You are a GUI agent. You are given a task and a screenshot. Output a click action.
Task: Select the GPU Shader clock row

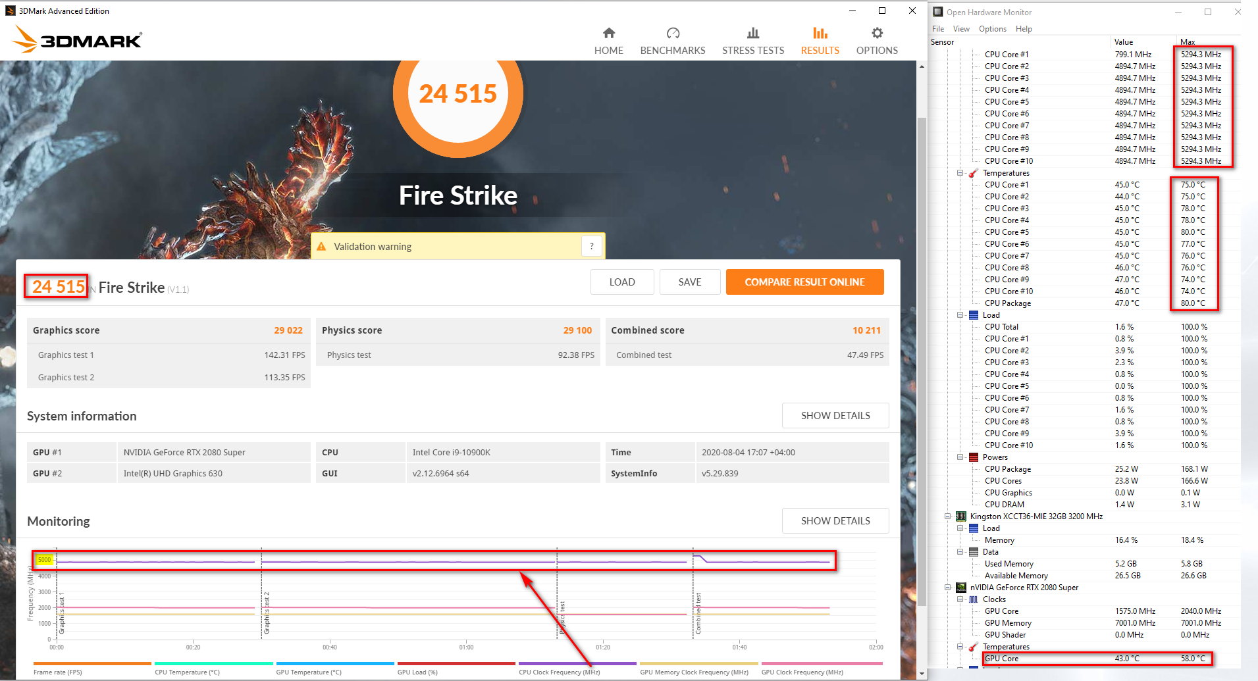click(1086, 635)
